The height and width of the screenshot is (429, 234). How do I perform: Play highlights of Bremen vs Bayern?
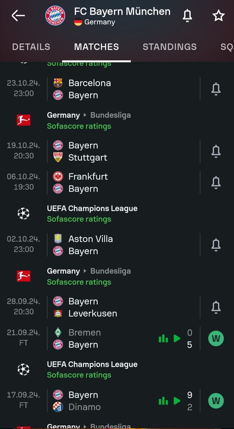click(177, 339)
